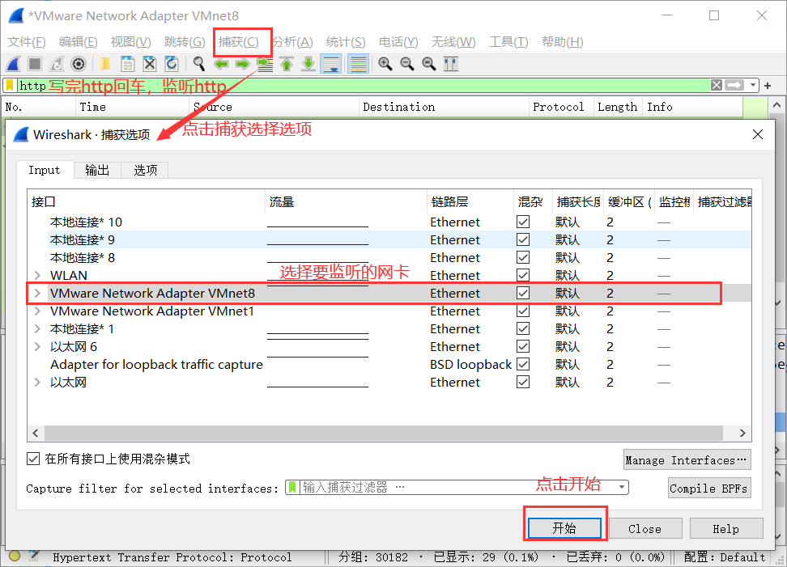787x567 pixels.
Task: Zoom in on the packet list text
Action: pos(385,64)
